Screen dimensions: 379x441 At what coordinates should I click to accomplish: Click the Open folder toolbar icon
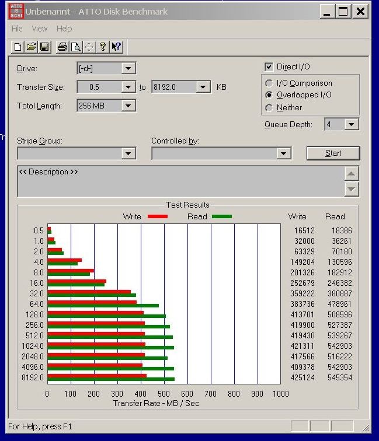[31, 47]
